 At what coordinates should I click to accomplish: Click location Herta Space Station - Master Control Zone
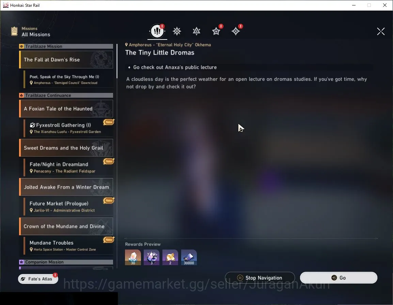pyautogui.click(x=65, y=250)
